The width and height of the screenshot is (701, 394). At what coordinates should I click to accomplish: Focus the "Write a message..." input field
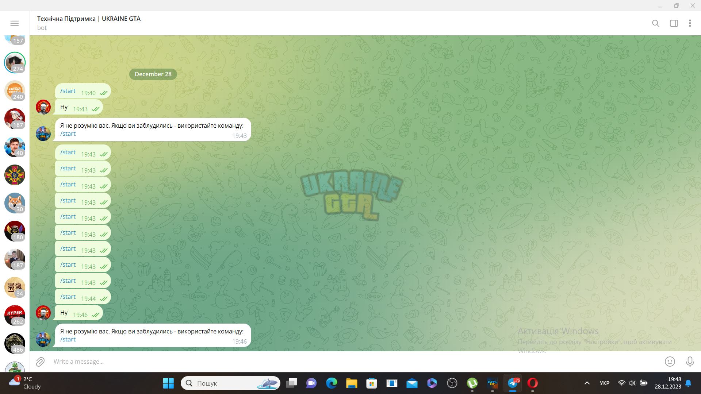(354, 362)
